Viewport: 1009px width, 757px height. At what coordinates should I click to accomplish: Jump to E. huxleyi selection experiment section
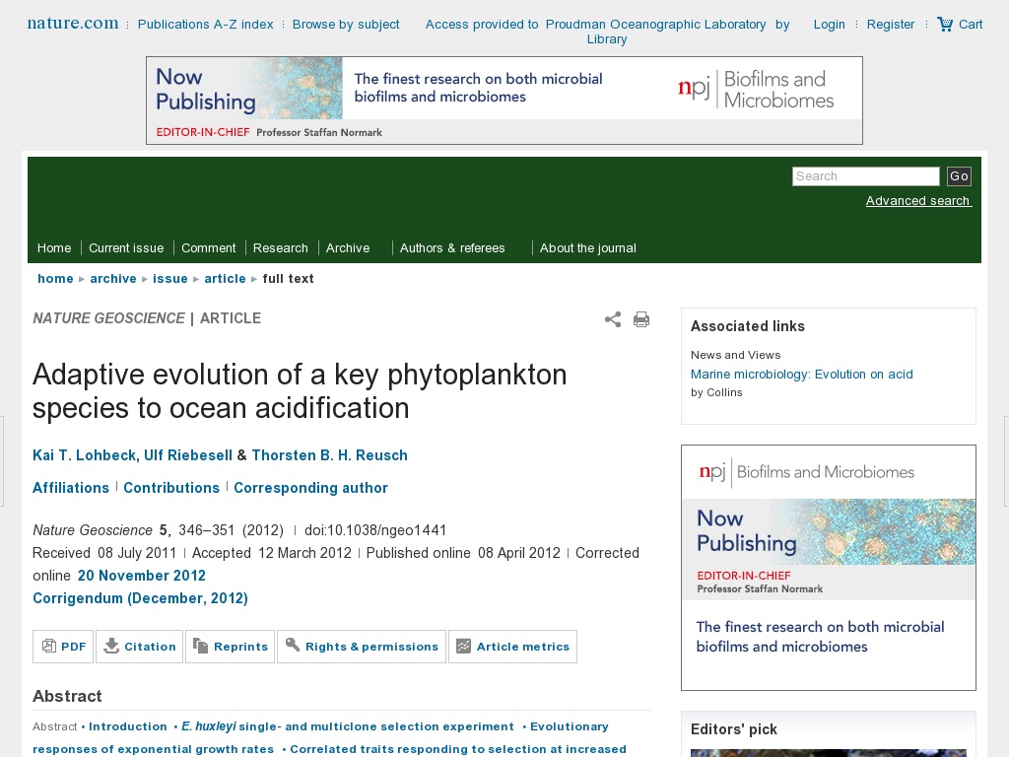[348, 726]
